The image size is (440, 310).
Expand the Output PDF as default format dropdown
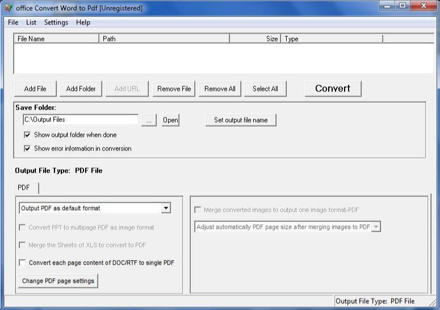click(166, 208)
